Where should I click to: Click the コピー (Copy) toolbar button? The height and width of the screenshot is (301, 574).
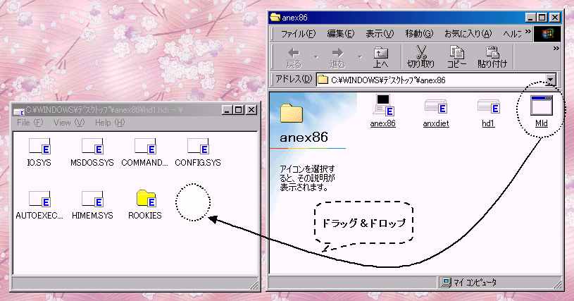(456, 56)
